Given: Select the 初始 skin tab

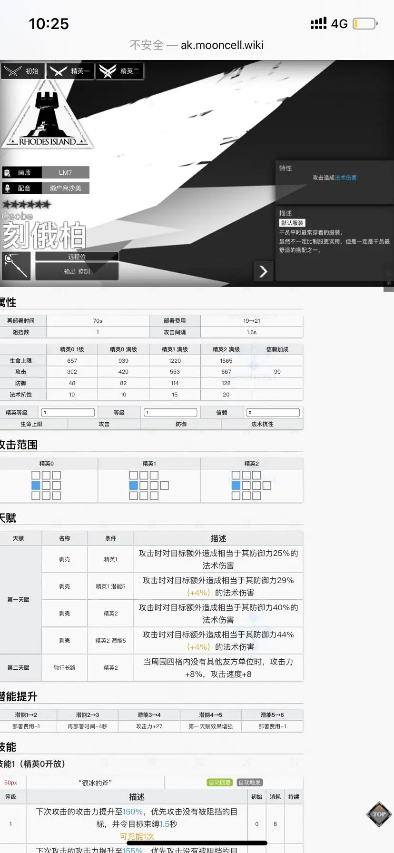Looking at the screenshot, I should pyautogui.click(x=23, y=71).
